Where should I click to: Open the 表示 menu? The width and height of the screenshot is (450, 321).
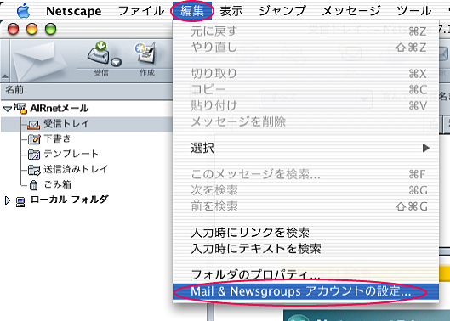coord(231,11)
